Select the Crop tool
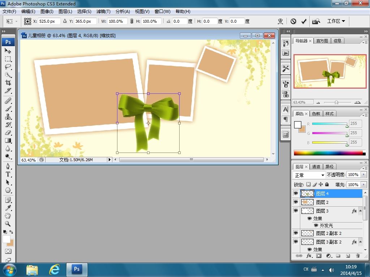Viewport: 370px width, 277px height. click(x=8, y=83)
